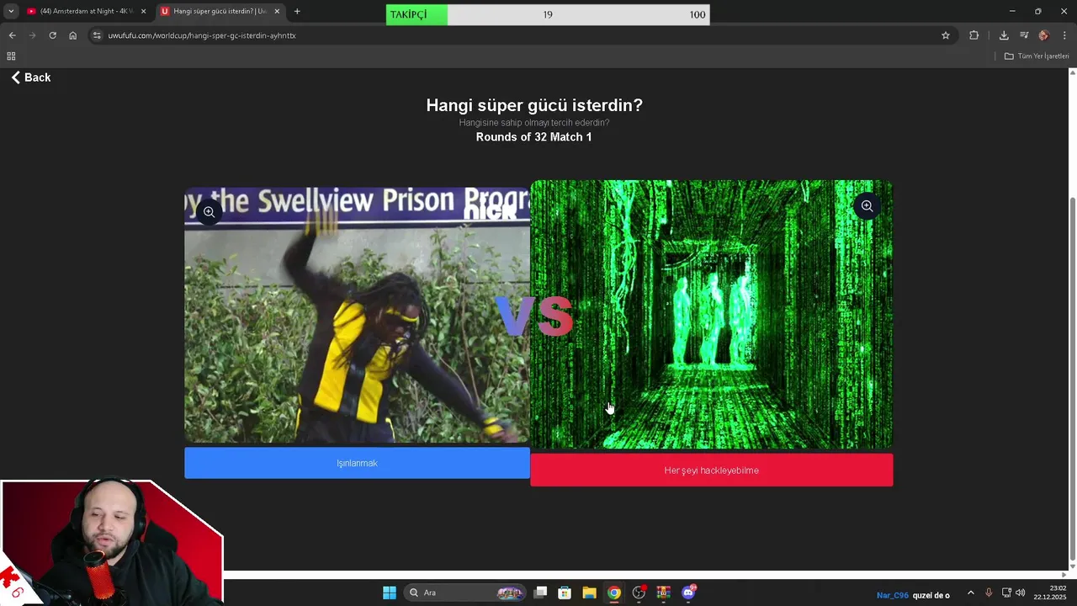Open the volume speaker tray icon

coord(1021,593)
